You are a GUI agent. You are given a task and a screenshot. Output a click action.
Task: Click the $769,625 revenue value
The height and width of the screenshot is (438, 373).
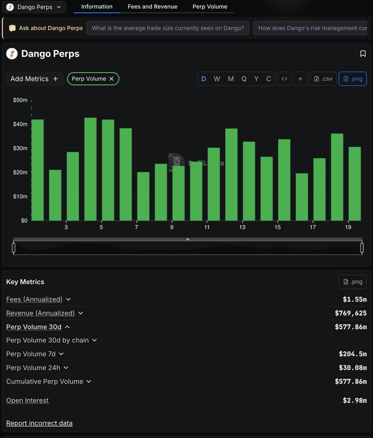351,313
